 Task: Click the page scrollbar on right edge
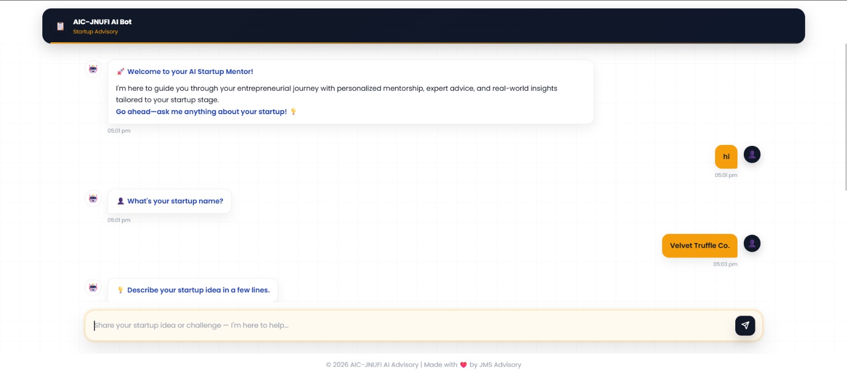coord(845,116)
